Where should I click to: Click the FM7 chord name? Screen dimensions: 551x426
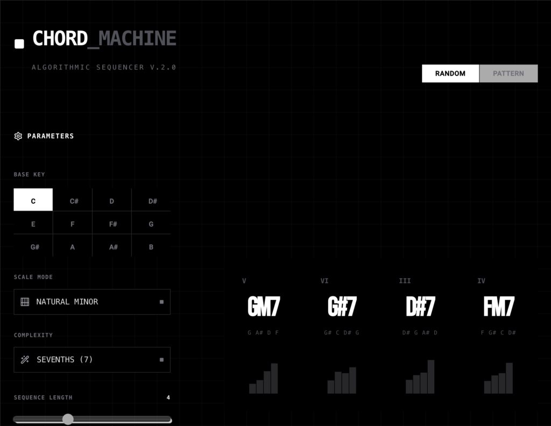(x=498, y=307)
